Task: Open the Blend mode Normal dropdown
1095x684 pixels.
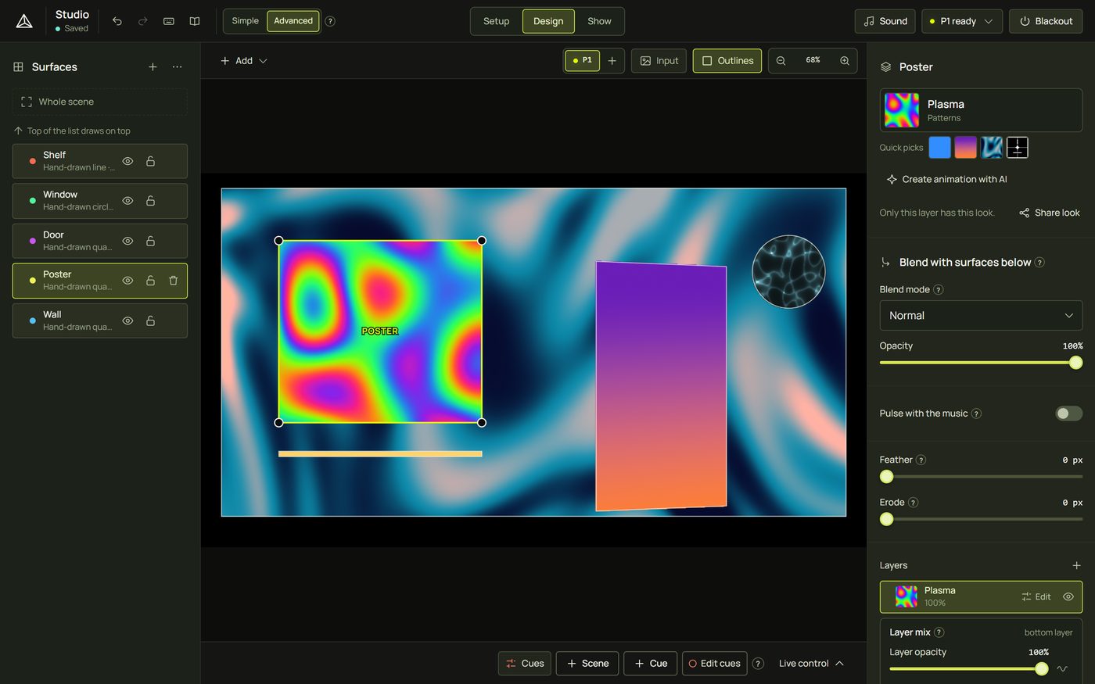Action: pyautogui.click(x=981, y=316)
